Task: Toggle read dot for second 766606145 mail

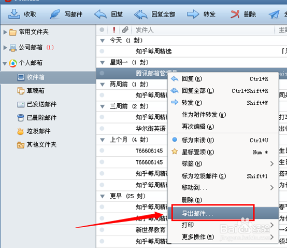Action: 102,162
